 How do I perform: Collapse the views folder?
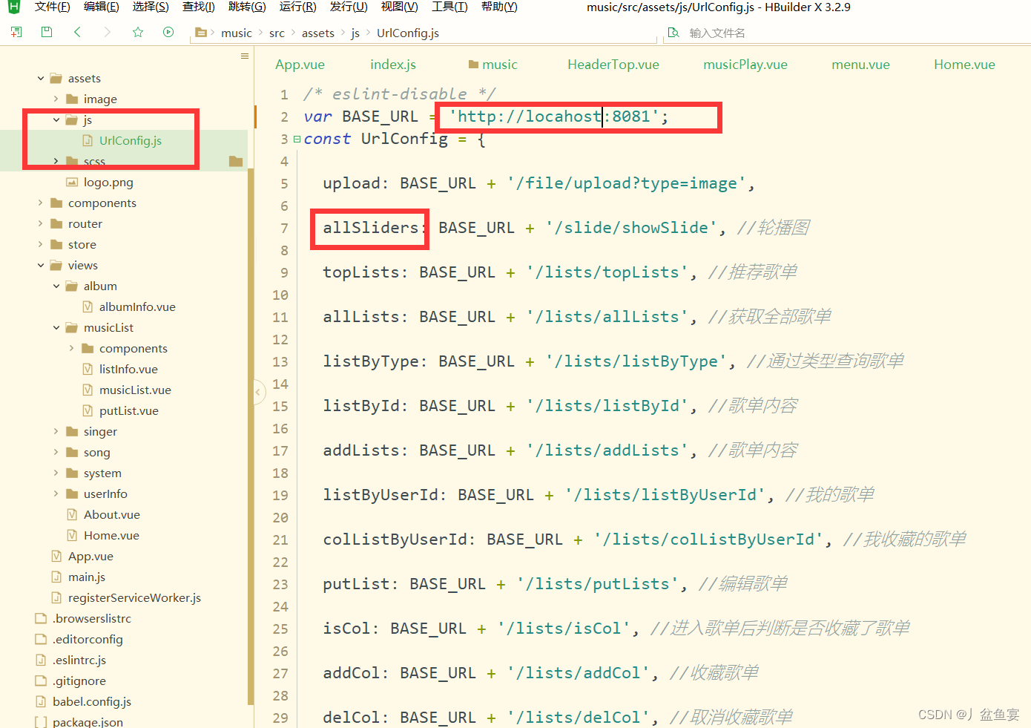click(41, 265)
